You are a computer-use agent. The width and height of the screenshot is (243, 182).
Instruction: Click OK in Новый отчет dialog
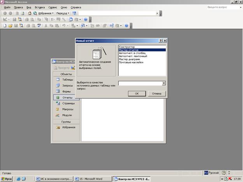point(137,94)
